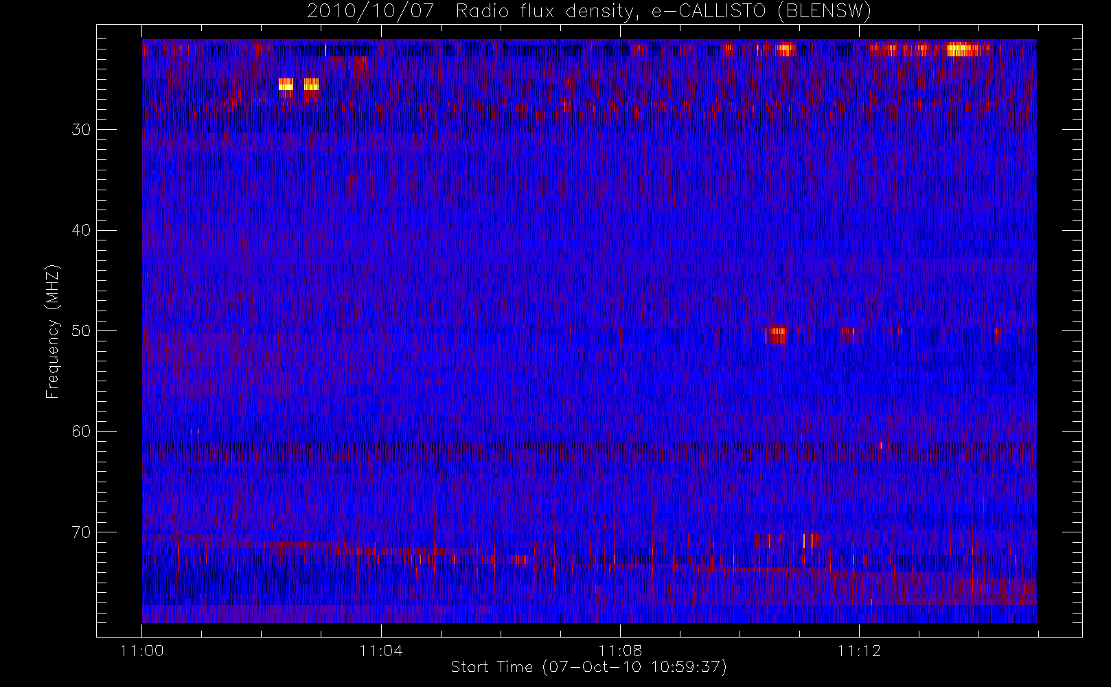Click the 30 MHz frequency tick label
1111x687 pixels.
(81, 129)
